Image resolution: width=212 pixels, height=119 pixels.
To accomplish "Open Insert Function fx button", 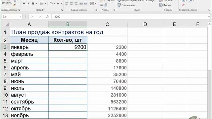I will tap(47, 17).
